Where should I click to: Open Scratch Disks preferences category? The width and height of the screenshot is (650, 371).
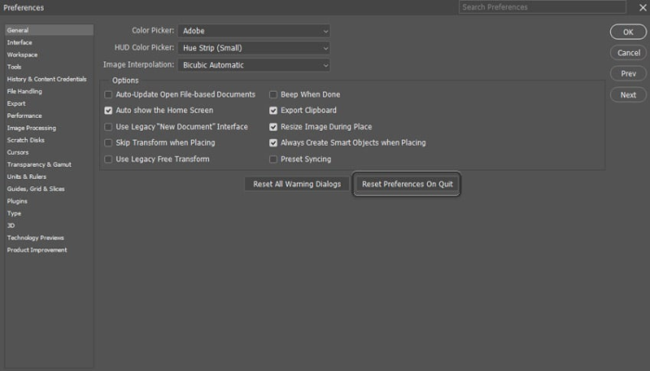point(25,140)
